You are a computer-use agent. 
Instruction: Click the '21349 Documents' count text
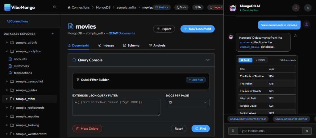click(122, 33)
